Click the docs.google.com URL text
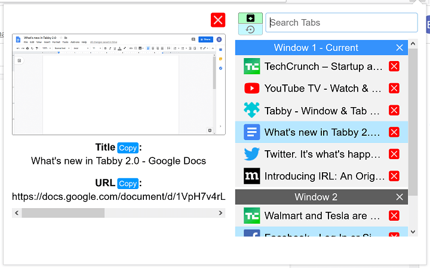 (x=119, y=197)
